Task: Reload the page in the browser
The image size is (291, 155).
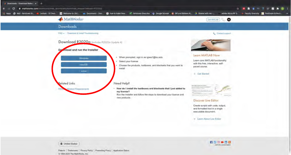Action: click(x=14, y=9)
